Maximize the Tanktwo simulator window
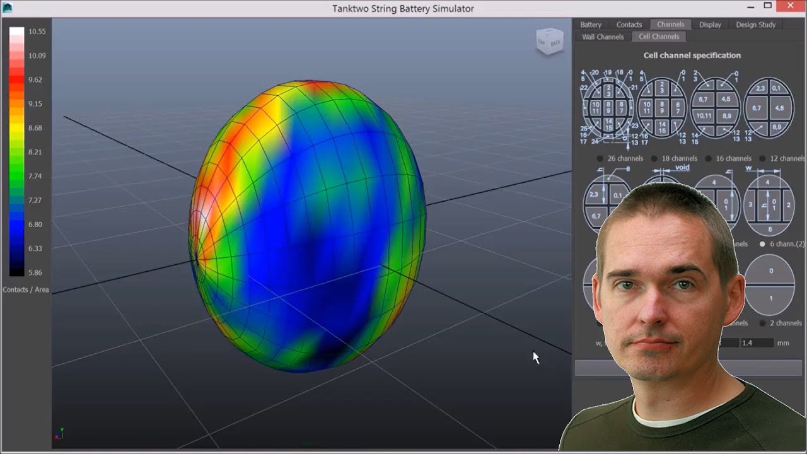The image size is (807, 454). [767, 6]
